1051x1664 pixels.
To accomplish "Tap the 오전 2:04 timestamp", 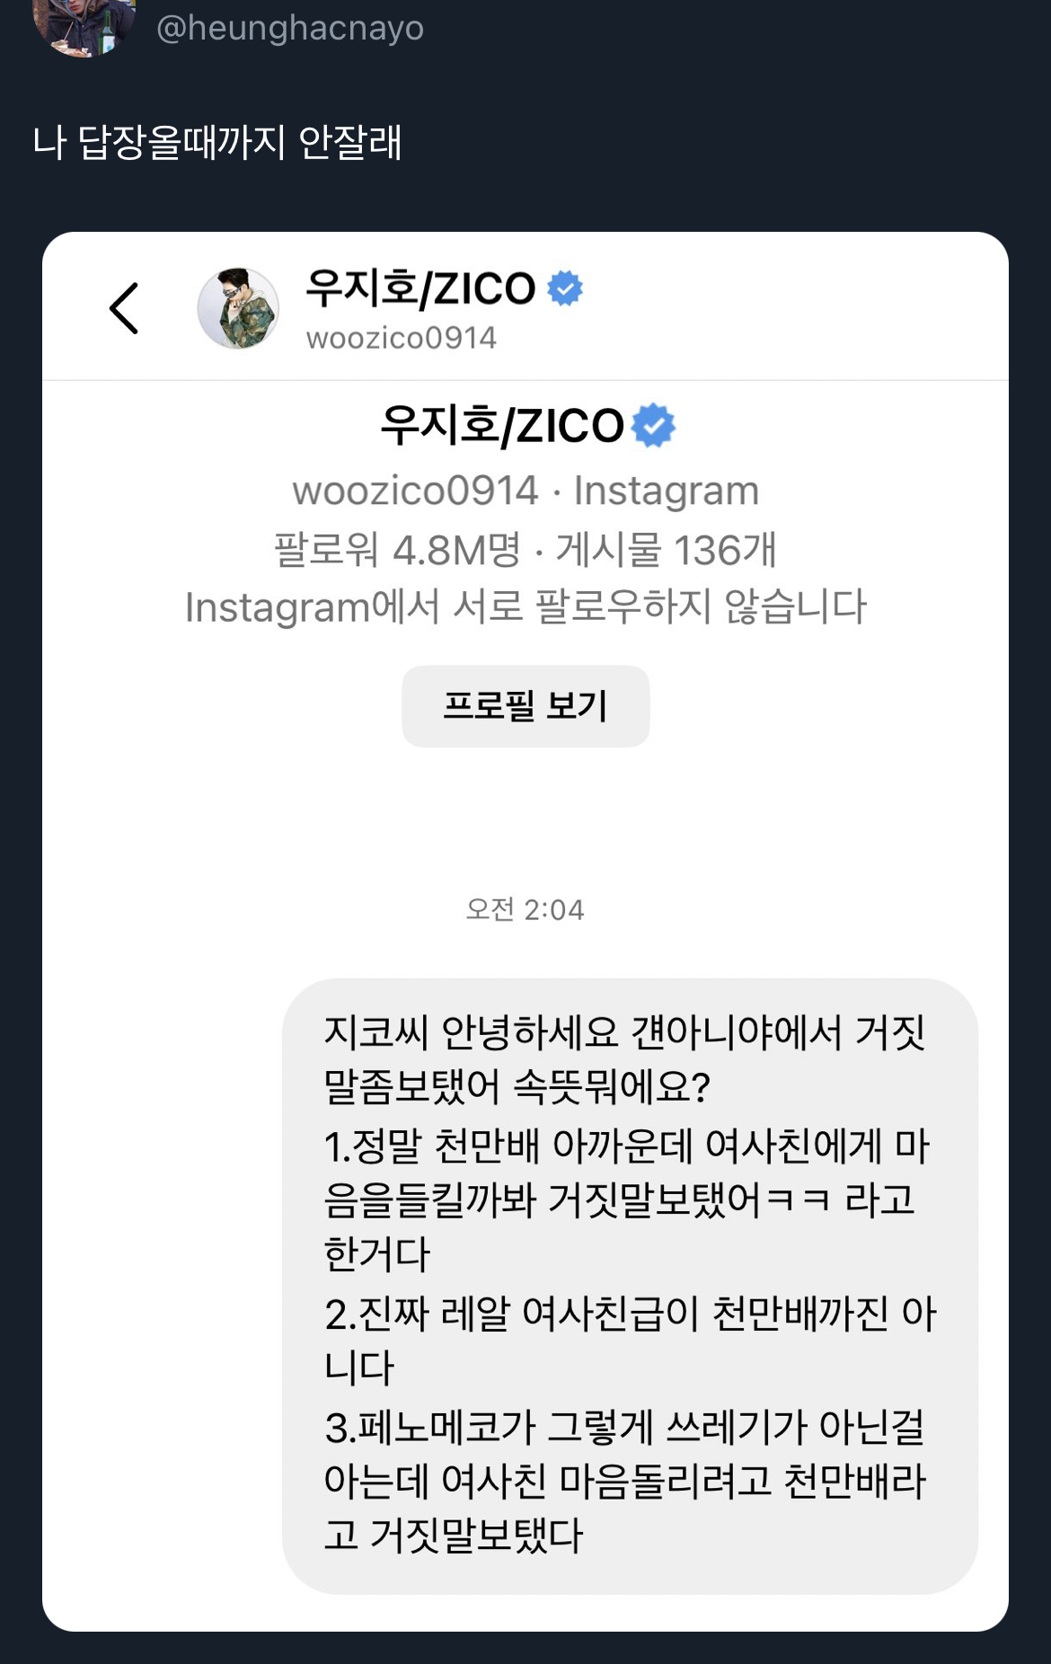I will tap(525, 909).
